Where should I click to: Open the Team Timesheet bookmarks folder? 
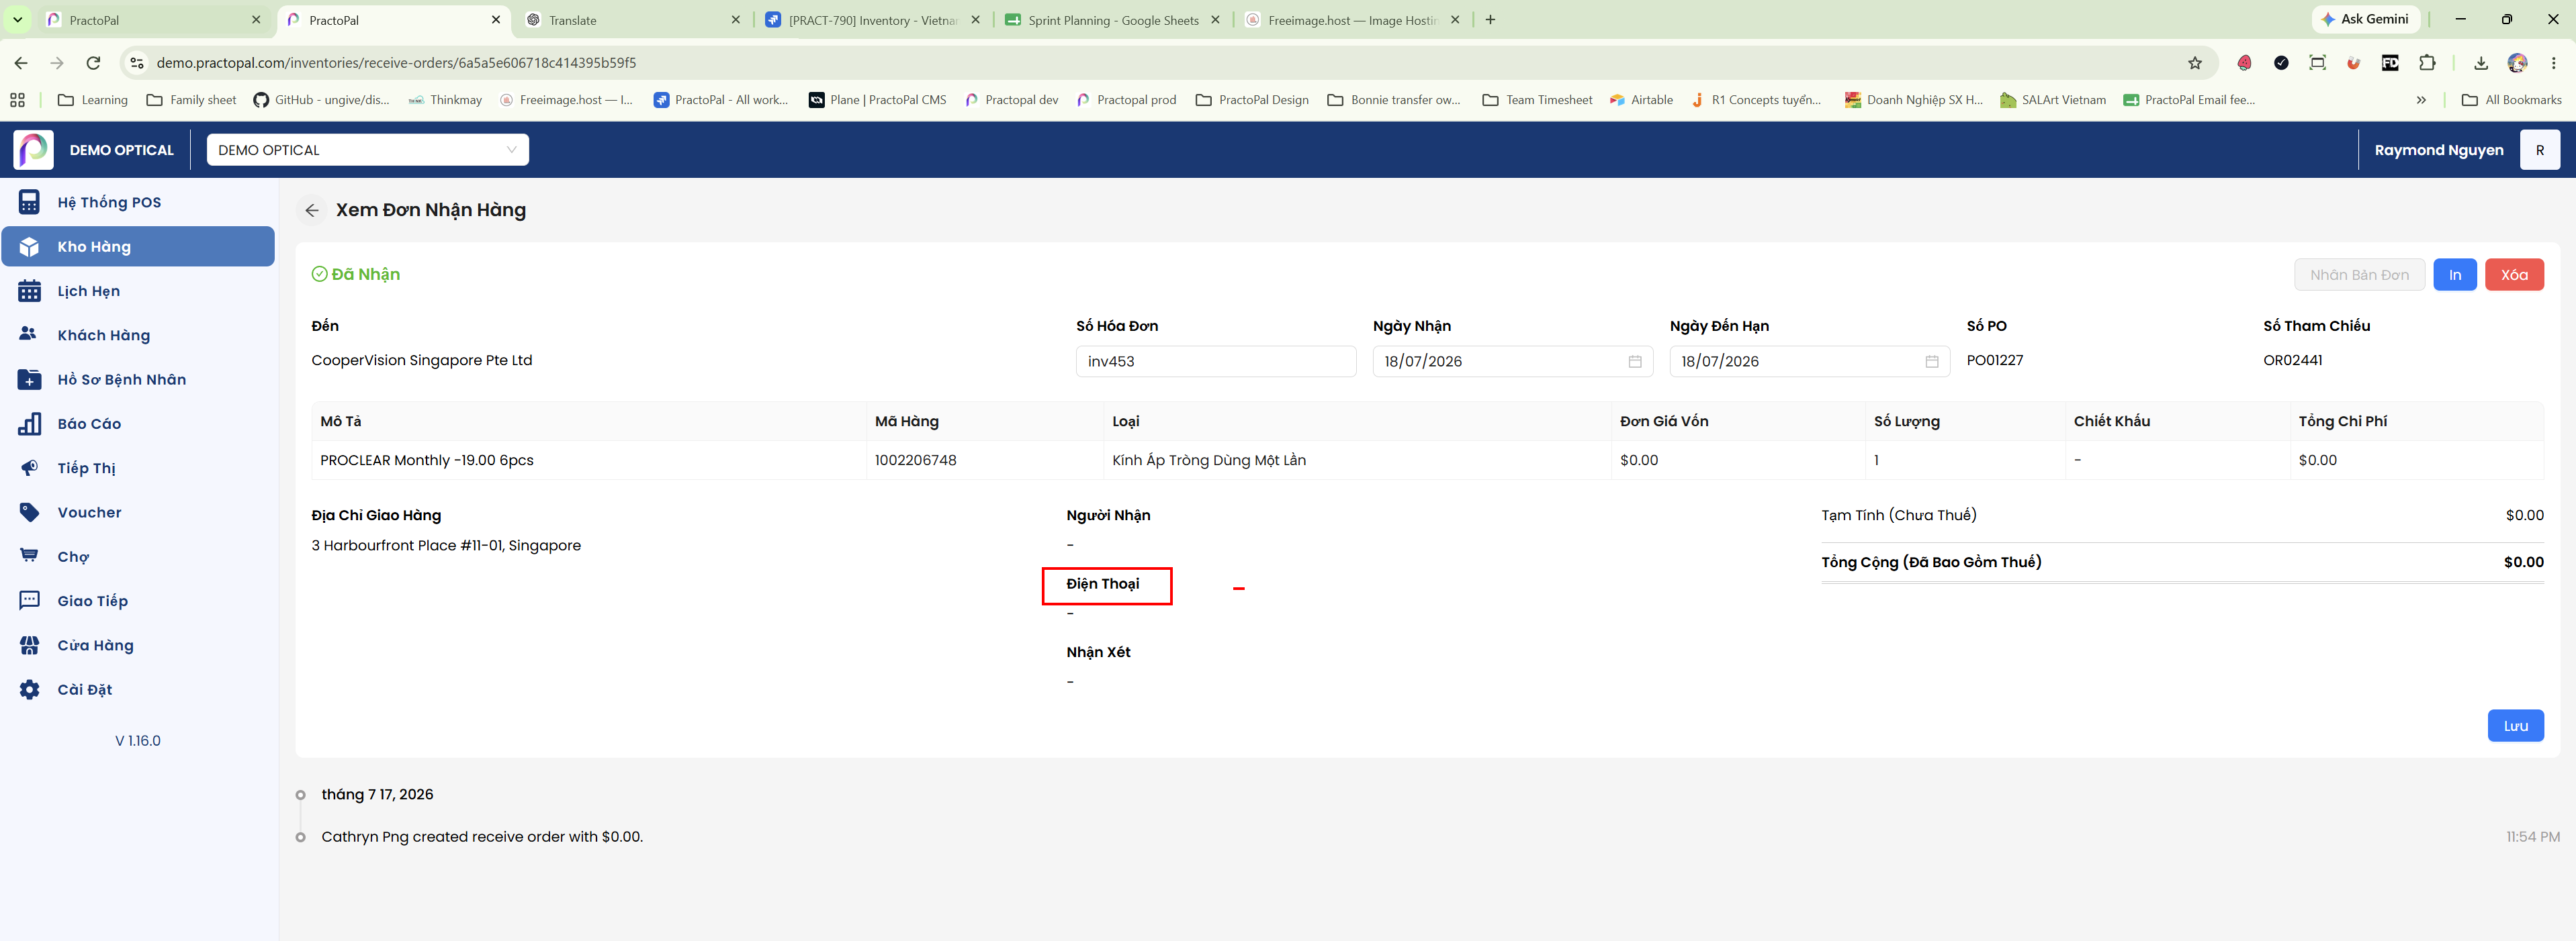point(1537,100)
